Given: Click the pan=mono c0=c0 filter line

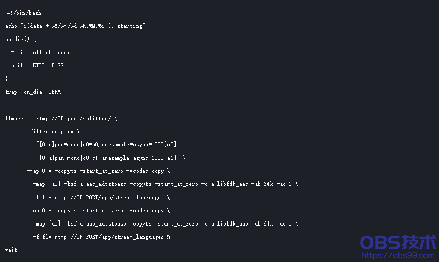Looking at the screenshot, I should (x=108, y=144).
